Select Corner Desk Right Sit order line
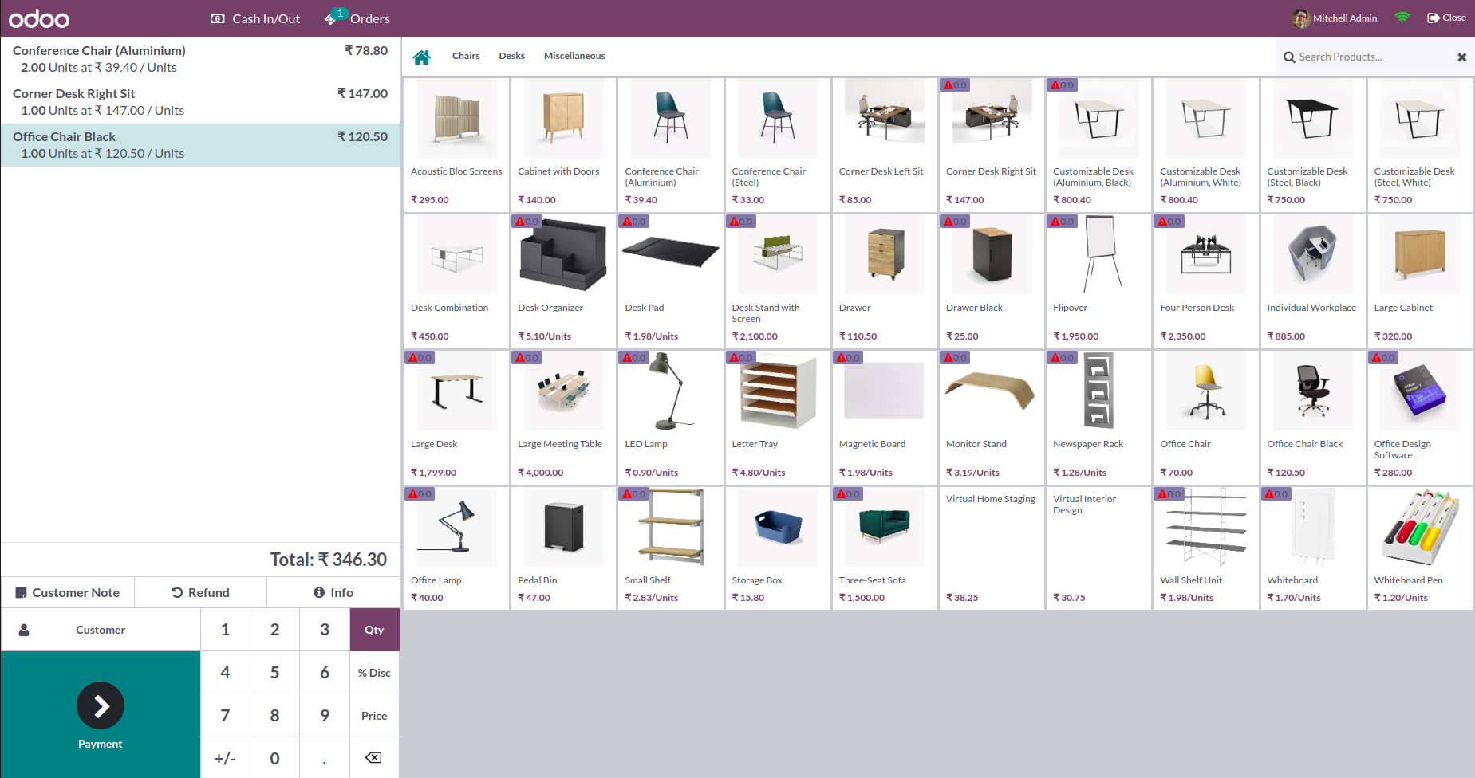 tap(200, 102)
